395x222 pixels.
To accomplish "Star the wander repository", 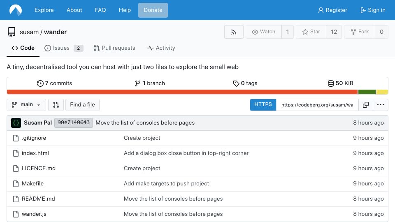I will [x=311, y=32].
